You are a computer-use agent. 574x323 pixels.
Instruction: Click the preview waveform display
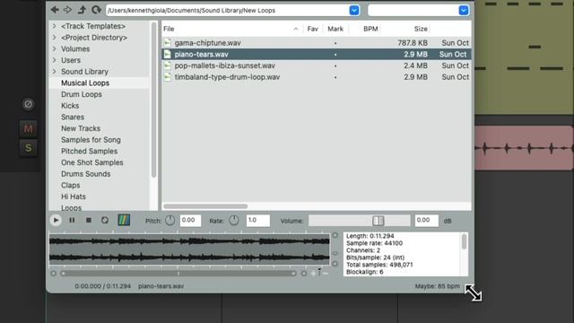[x=189, y=249]
